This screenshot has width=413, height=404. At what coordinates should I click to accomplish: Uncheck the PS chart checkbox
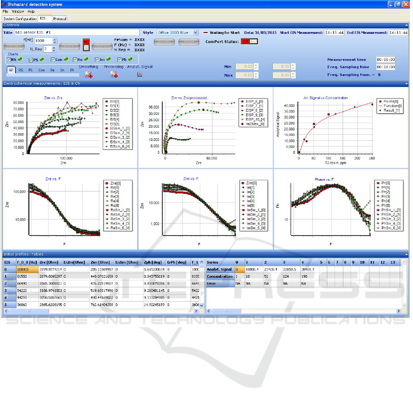[x=31, y=60]
